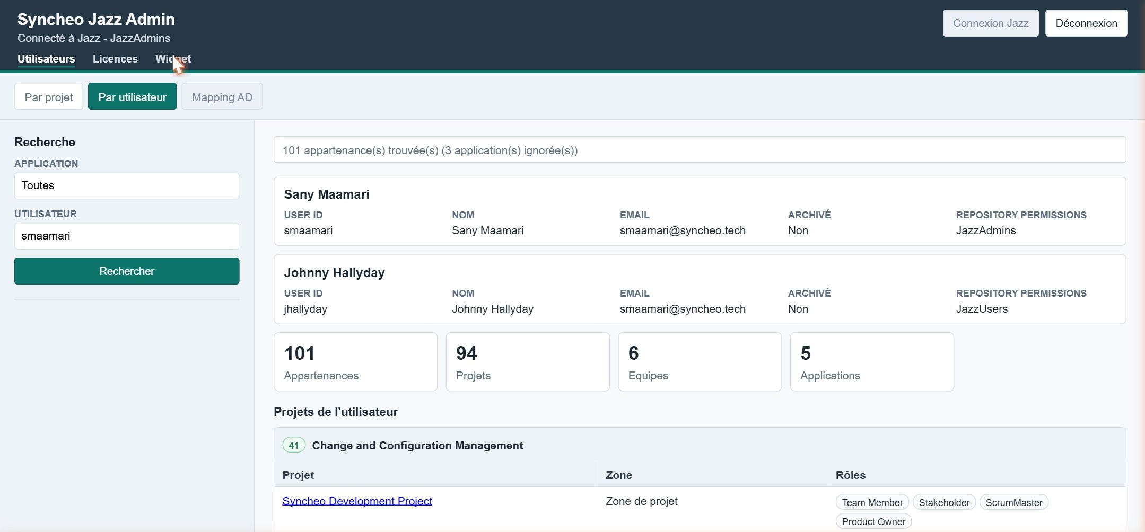
Task: Click the Connecté à Jazz - JazzAdmins subtitle
Action: coord(94,38)
